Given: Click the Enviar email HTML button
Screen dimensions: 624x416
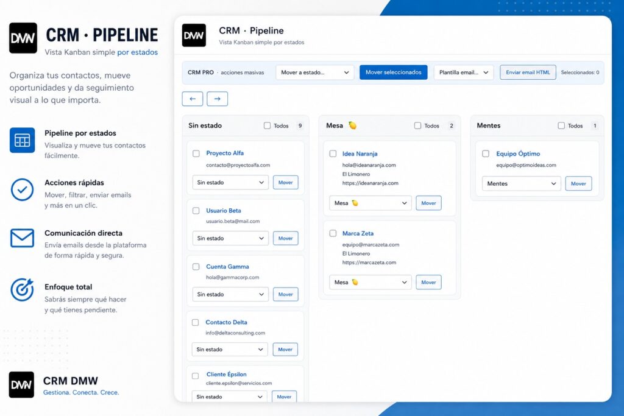Looking at the screenshot, I should [x=528, y=72].
